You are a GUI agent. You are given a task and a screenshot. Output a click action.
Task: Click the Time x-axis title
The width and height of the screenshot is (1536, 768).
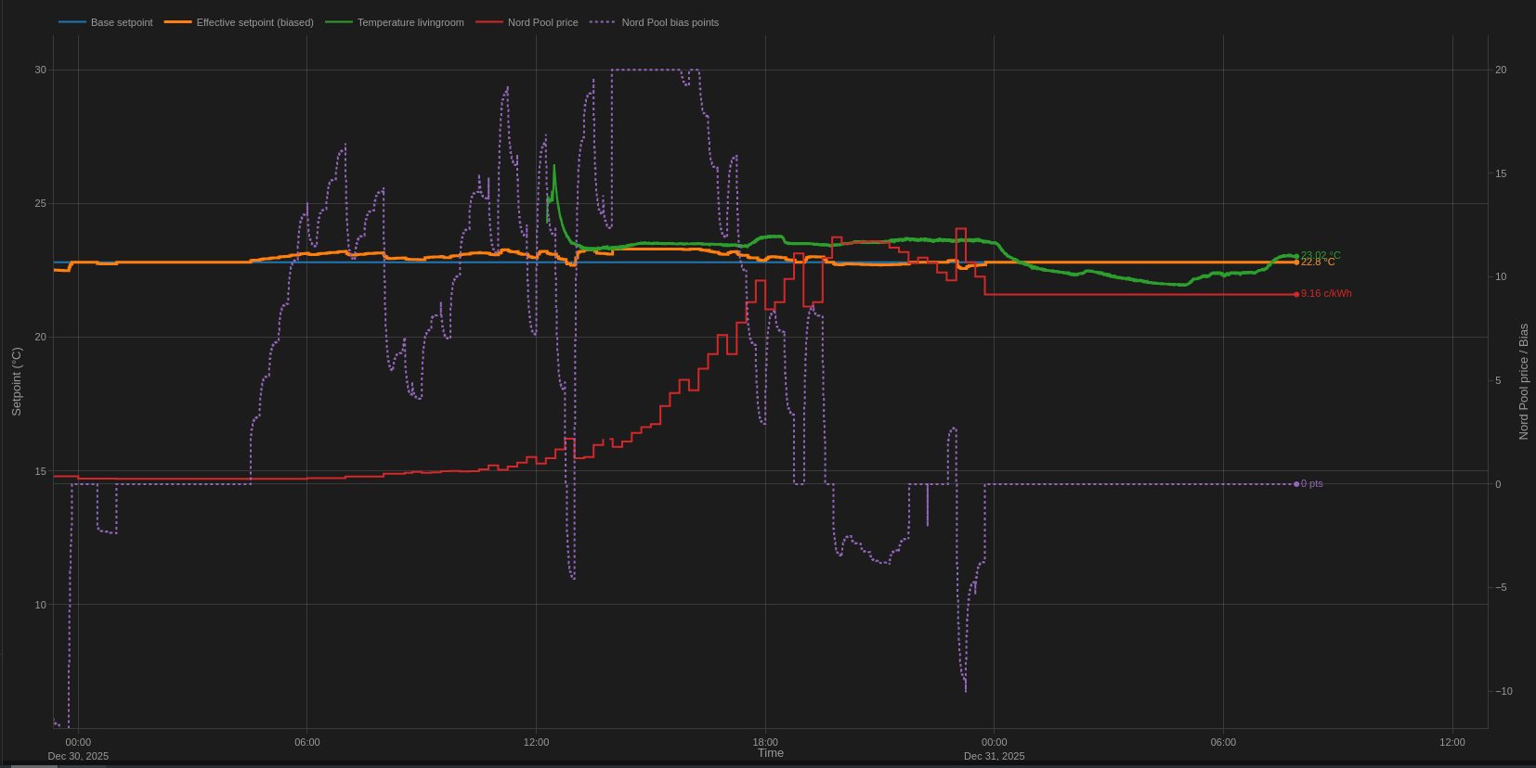click(770, 753)
